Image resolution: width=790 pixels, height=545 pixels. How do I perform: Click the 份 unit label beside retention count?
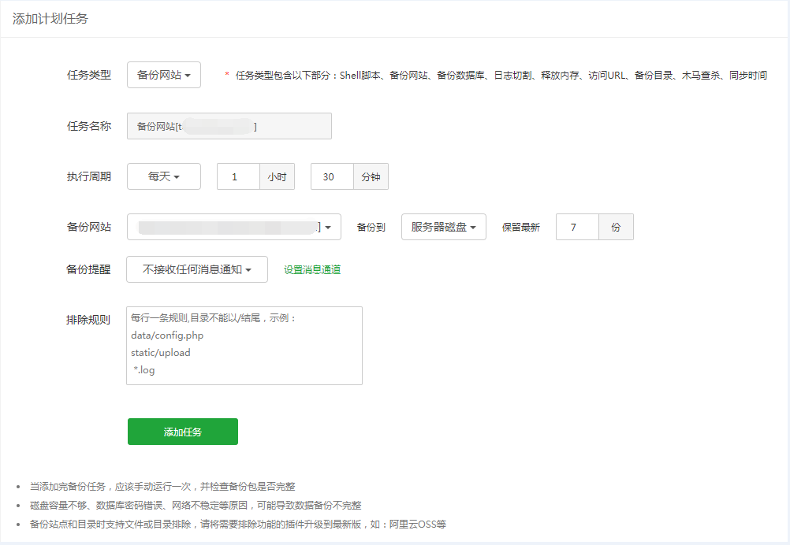[x=616, y=227]
